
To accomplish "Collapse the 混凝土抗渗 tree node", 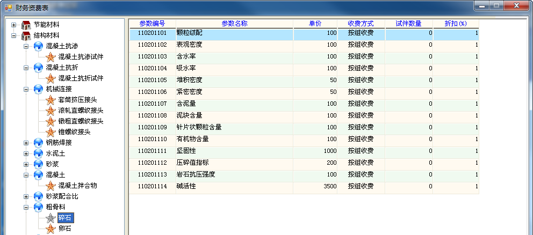I will click(x=26, y=46).
